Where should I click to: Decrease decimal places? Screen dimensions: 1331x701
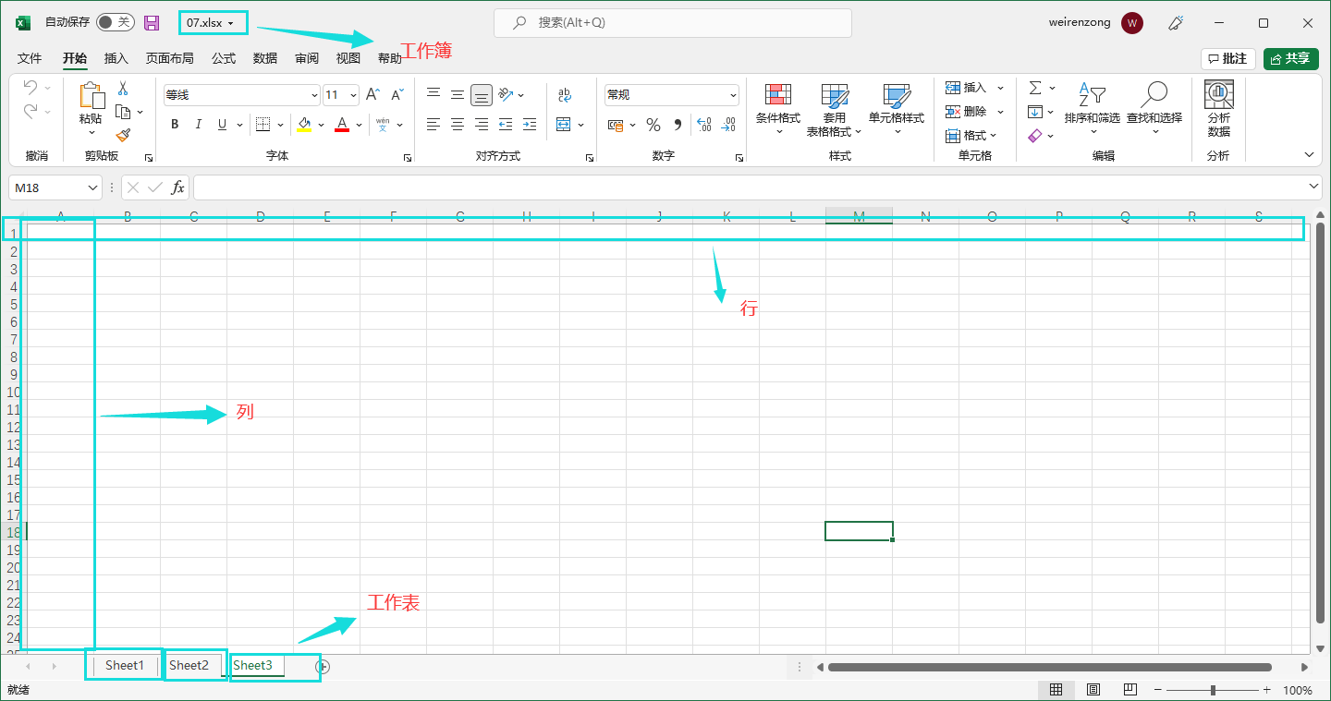728,125
